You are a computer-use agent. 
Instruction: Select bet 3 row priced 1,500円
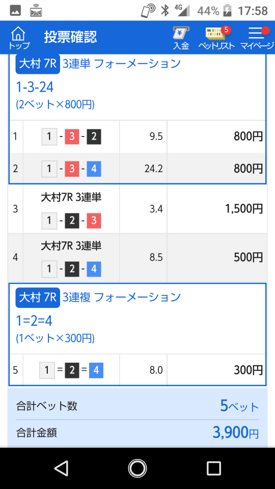[137, 209]
